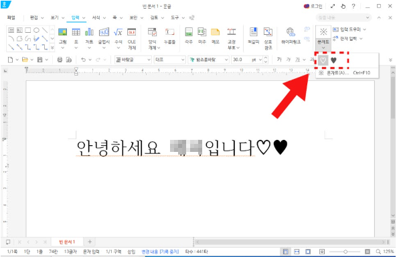The width and height of the screenshot is (397, 257).
Task: Insert a 누름틀 field
Action: 169,32
